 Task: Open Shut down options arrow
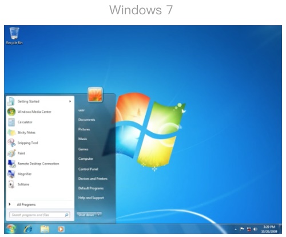[x=99, y=215]
